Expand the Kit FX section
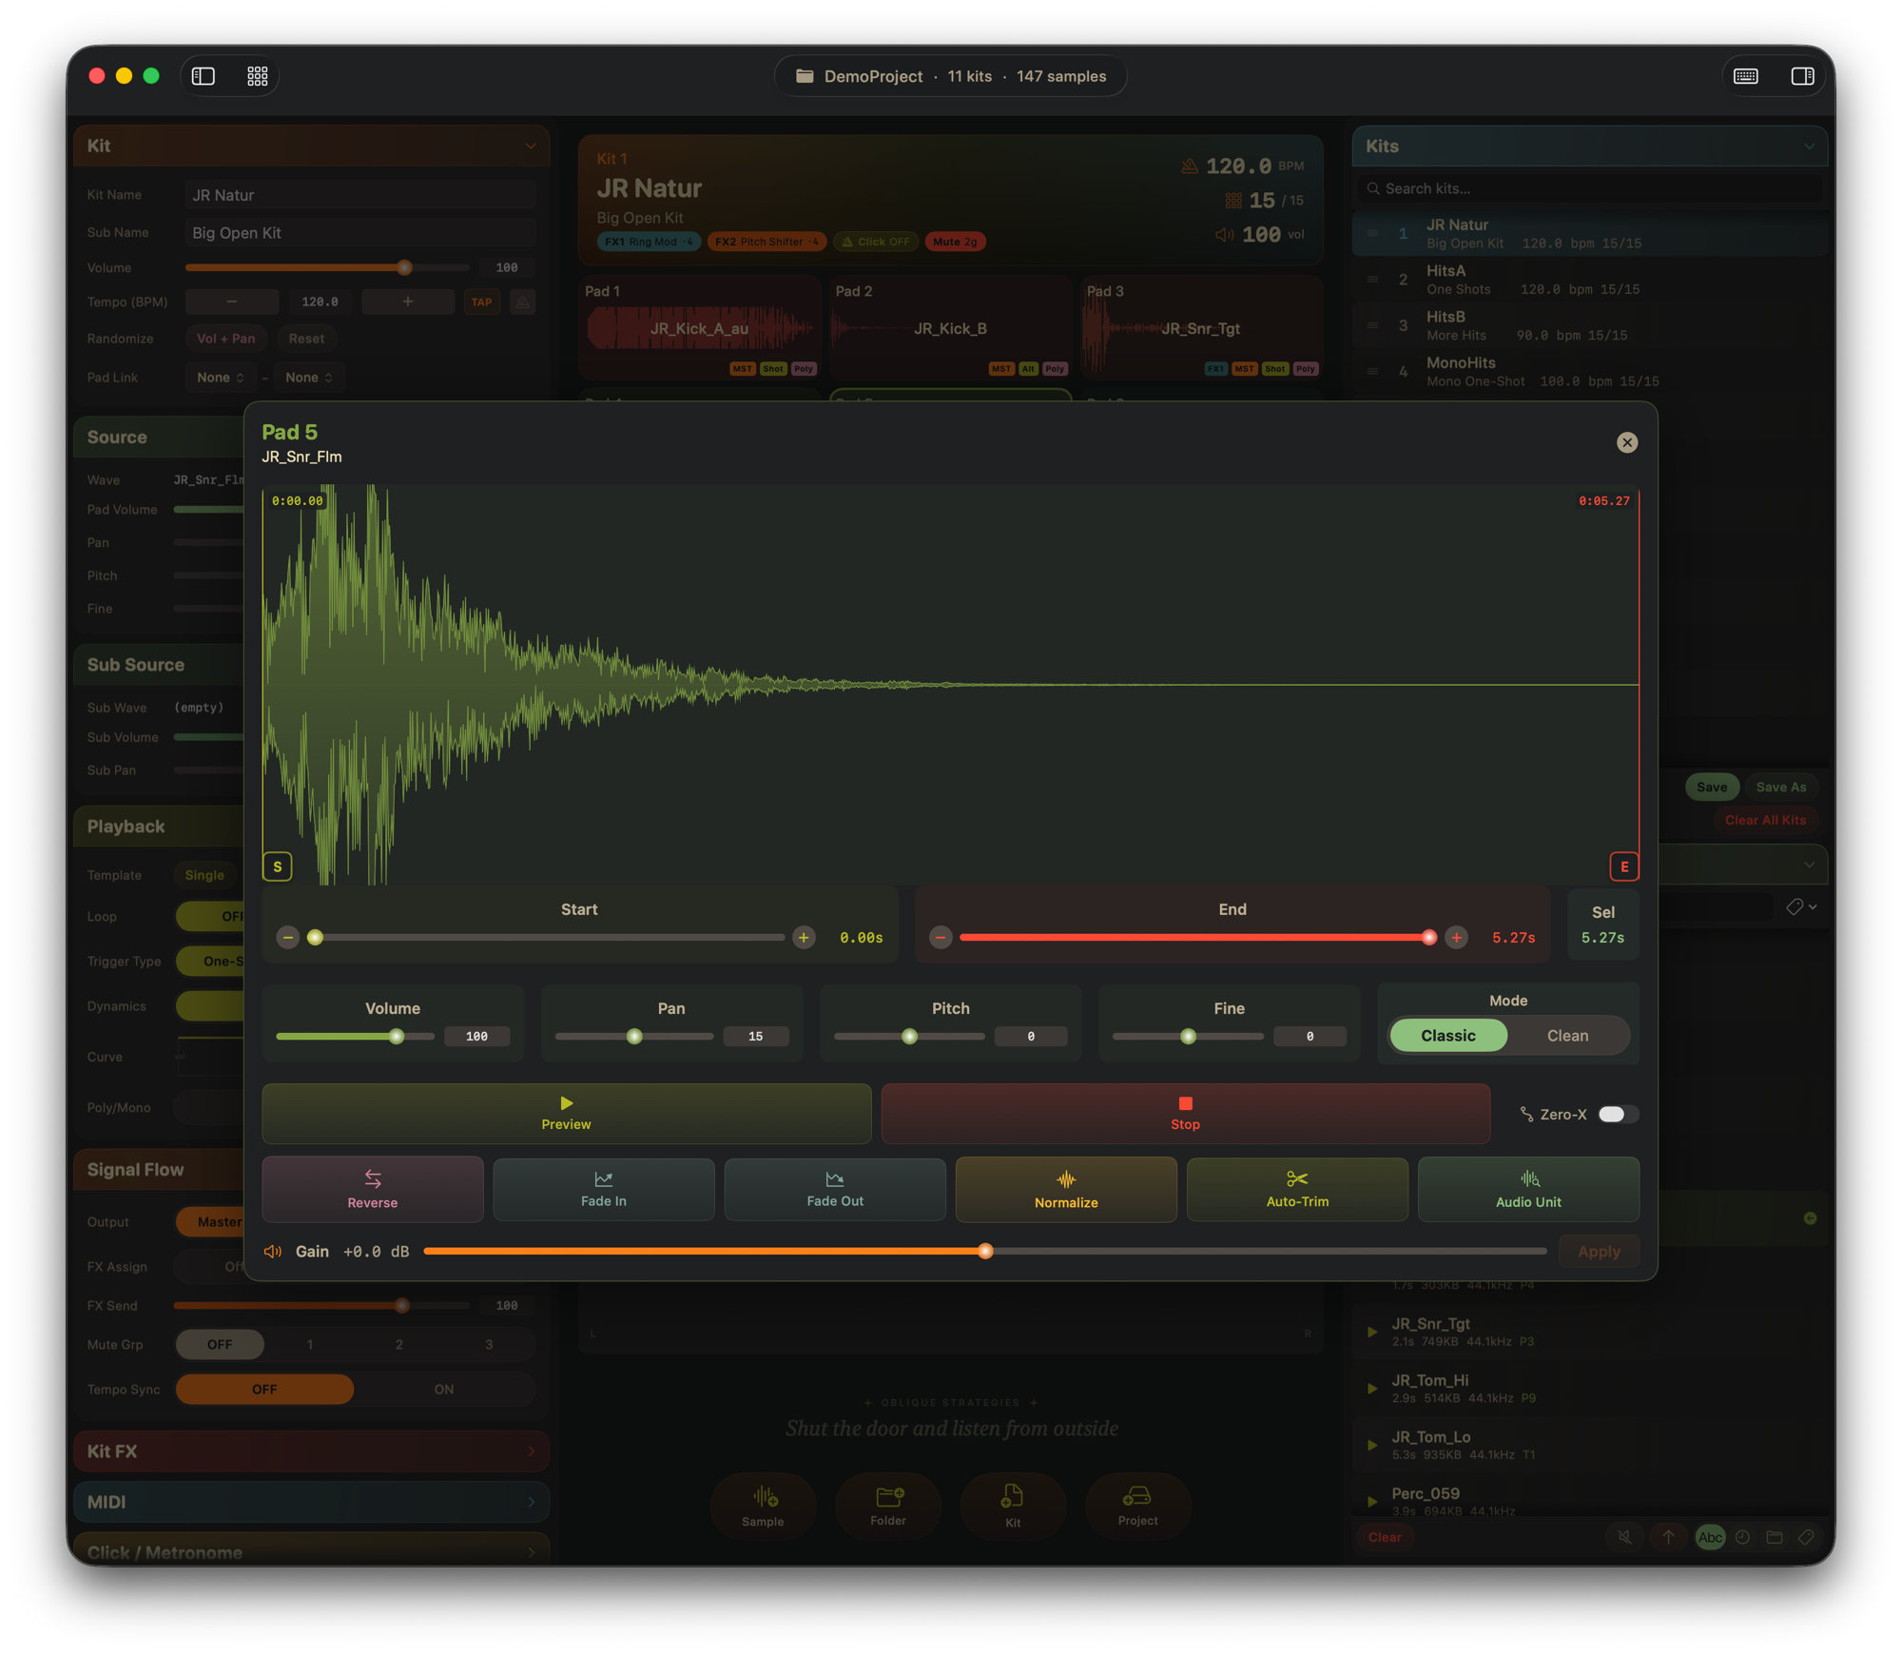The width and height of the screenshot is (1902, 1654). point(311,1451)
